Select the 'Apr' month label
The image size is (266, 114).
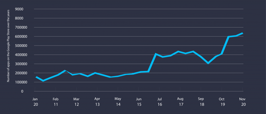click(x=97, y=99)
